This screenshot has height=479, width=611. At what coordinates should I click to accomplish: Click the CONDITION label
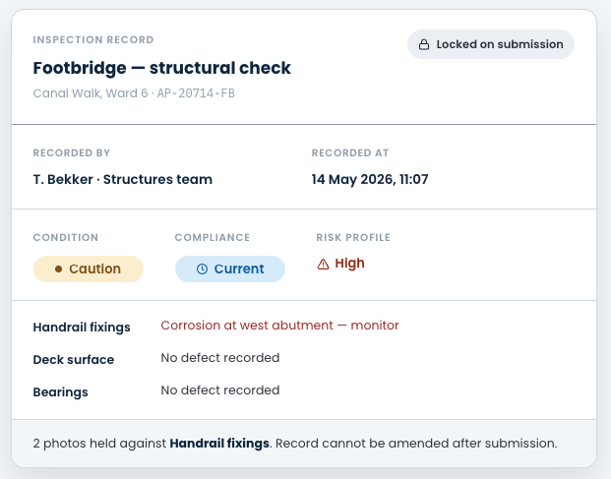tap(66, 237)
